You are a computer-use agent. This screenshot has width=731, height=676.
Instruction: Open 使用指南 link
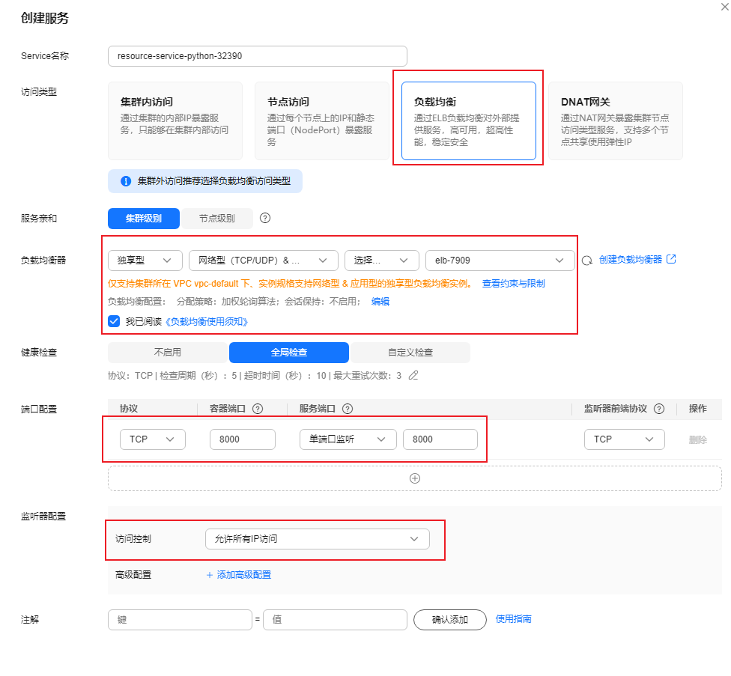tap(513, 619)
